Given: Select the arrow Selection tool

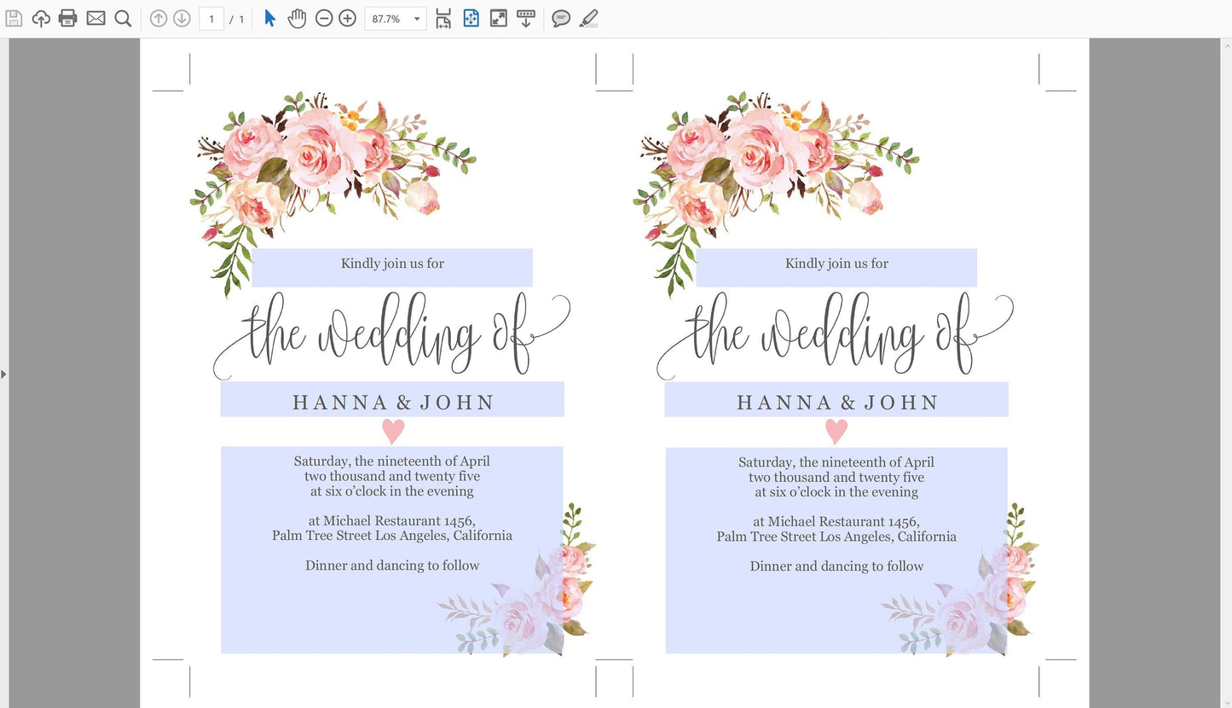Looking at the screenshot, I should pyautogui.click(x=269, y=18).
